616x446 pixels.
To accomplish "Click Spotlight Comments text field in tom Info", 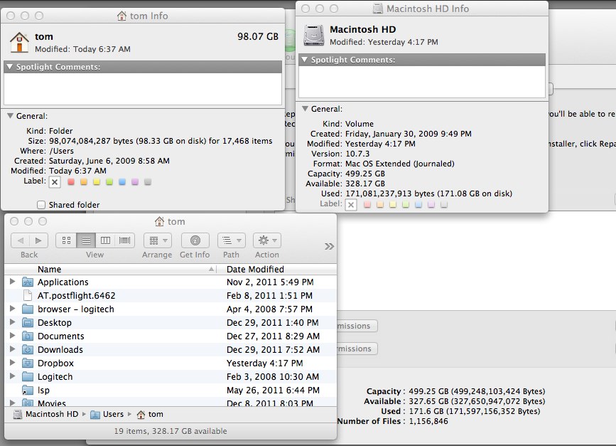I will (x=143, y=89).
